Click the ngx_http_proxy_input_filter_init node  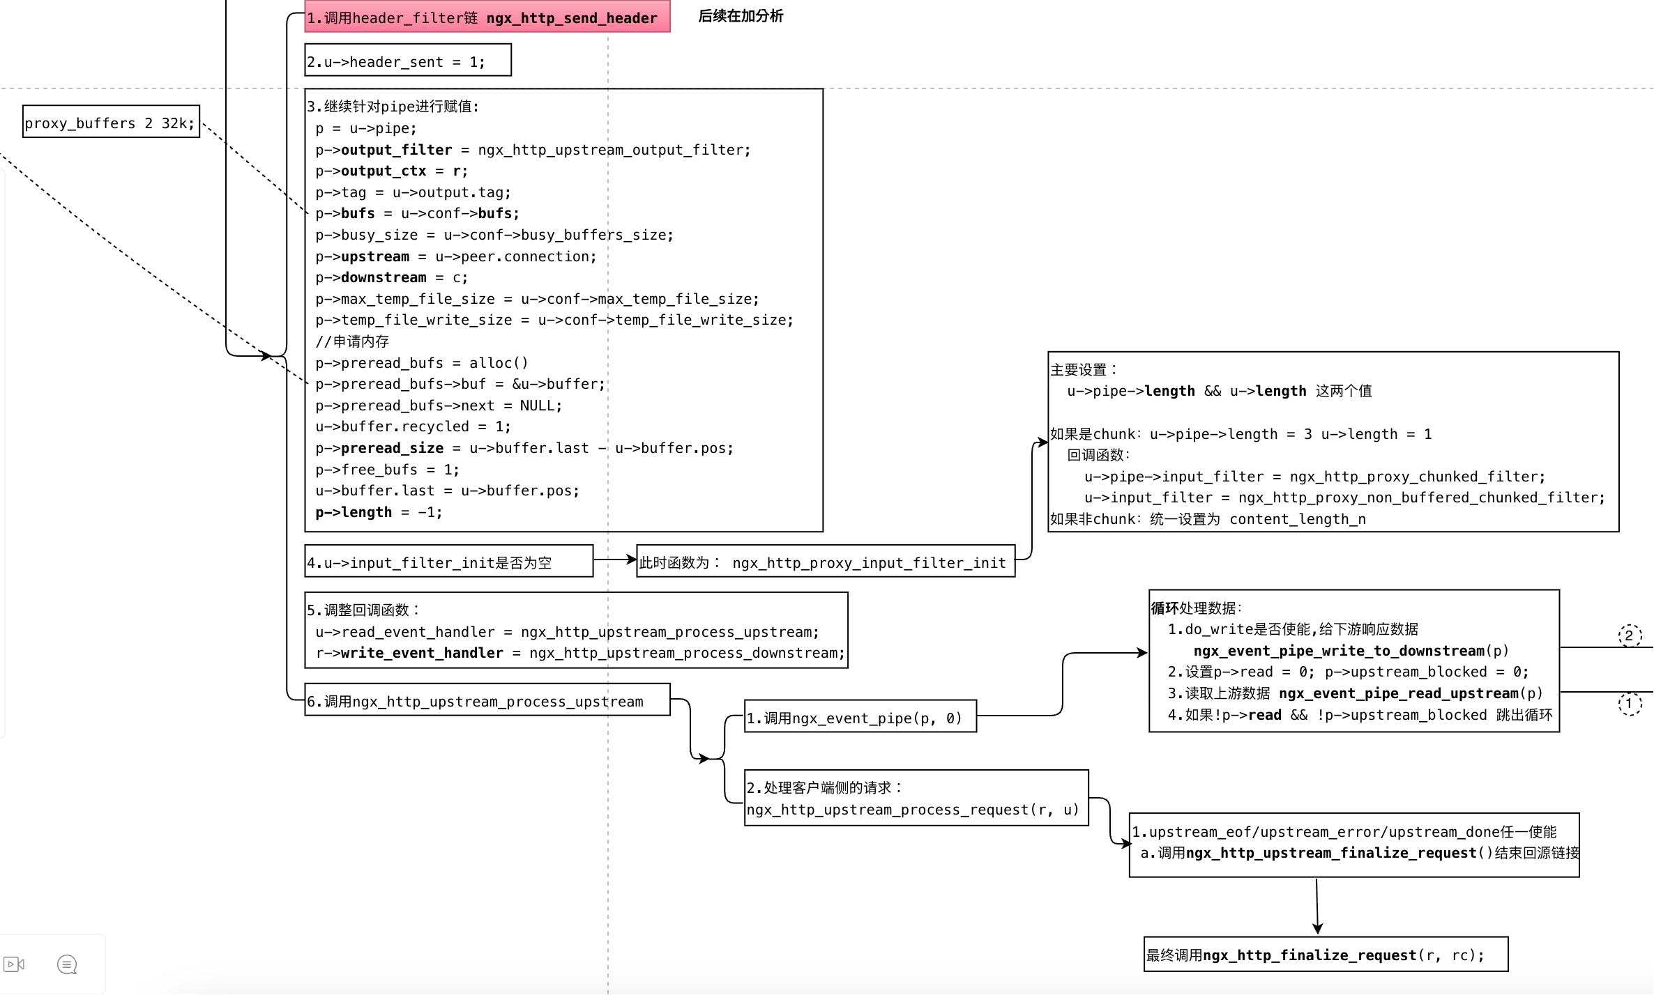[x=825, y=562]
